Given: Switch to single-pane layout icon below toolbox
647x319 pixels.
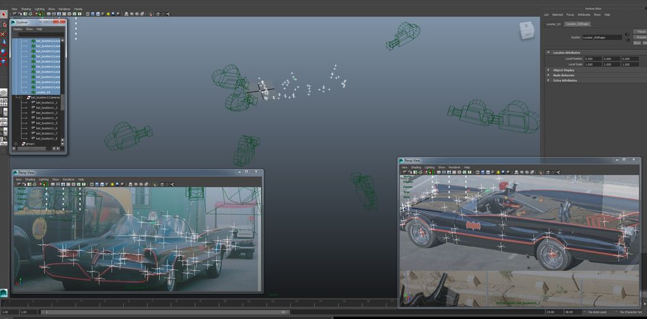Looking at the screenshot, I should pyautogui.click(x=3, y=93).
